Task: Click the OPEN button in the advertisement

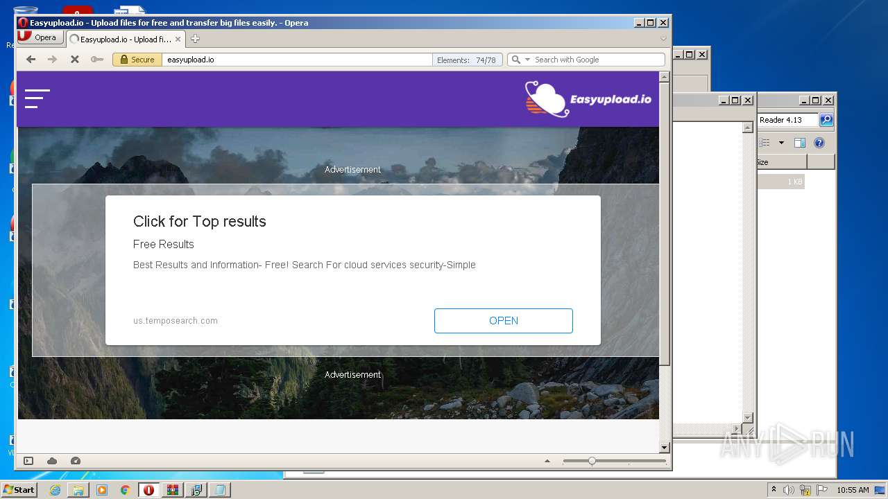Action: coord(504,321)
